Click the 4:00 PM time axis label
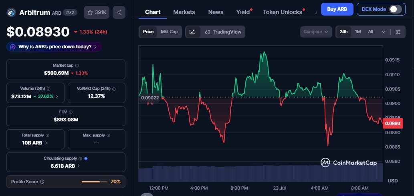The image size is (414, 196). pyautogui.click(x=198, y=188)
